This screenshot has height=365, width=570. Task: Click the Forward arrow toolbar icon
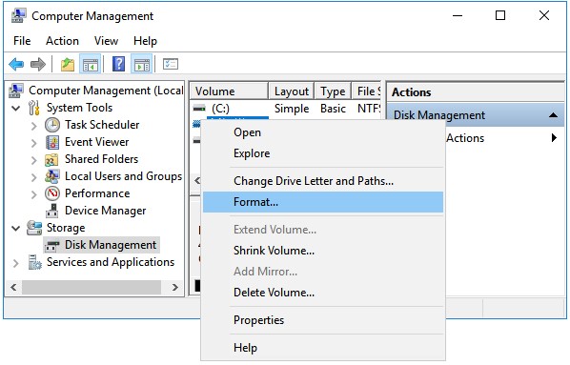(38, 65)
